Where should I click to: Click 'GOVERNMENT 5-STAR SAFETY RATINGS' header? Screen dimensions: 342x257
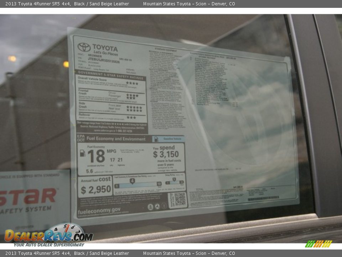coord(110,75)
